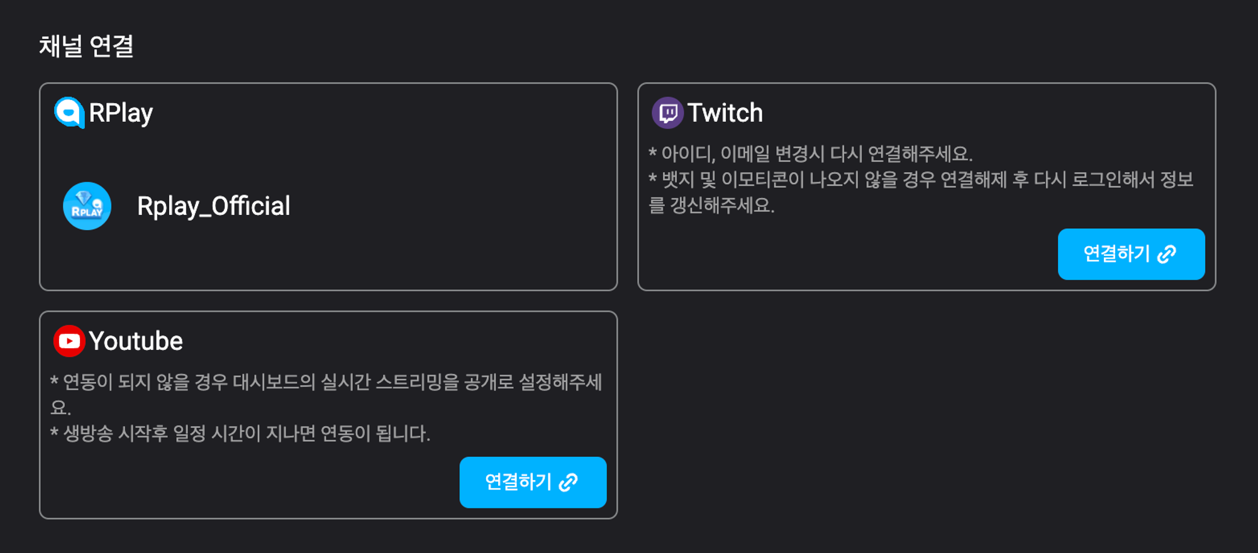This screenshot has width=1258, height=553.
Task: Click the red Youtube play logo icon
Action: click(x=69, y=341)
